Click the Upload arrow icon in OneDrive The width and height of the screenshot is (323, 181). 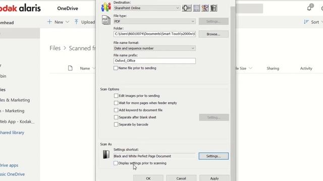(x=76, y=22)
